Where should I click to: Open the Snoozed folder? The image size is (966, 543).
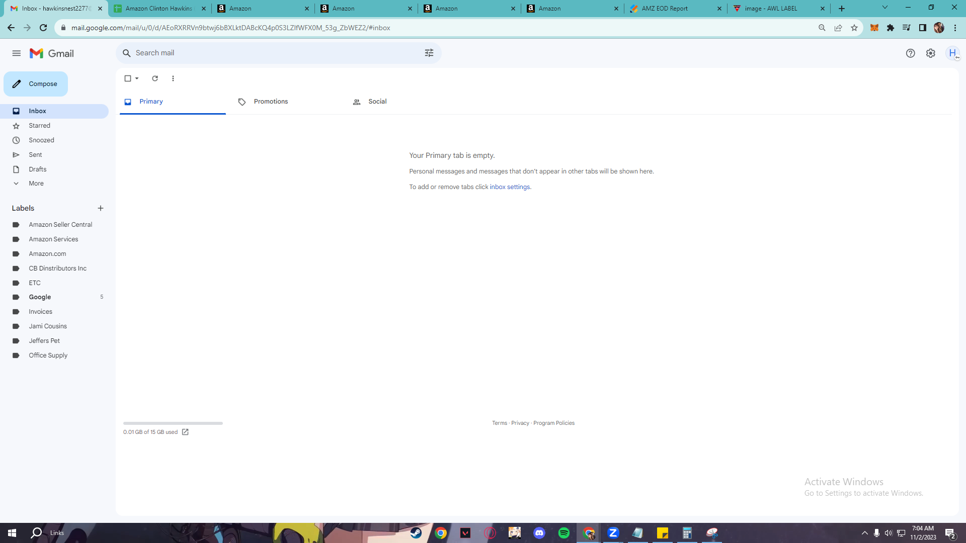pyautogui.click(x=54, y=140)
